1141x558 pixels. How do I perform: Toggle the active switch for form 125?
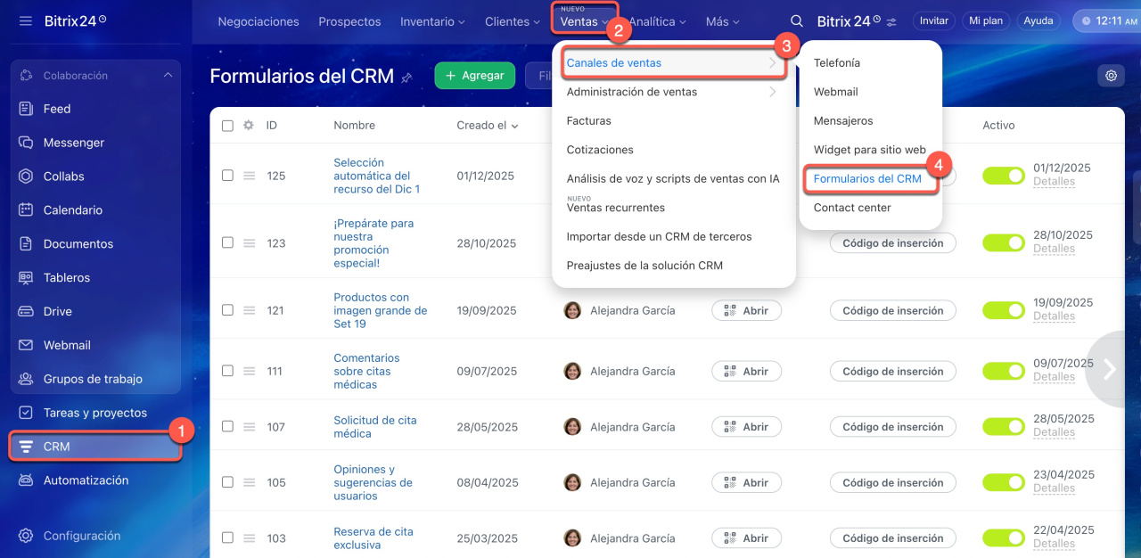[1003, 176]
